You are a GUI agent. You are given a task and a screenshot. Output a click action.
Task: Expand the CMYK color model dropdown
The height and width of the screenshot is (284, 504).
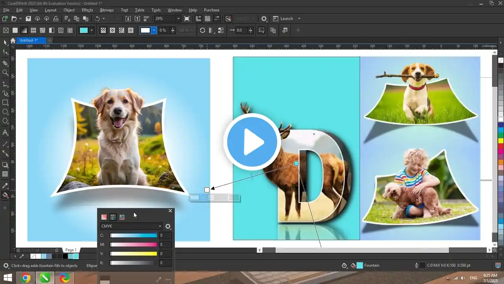point(160,226)
